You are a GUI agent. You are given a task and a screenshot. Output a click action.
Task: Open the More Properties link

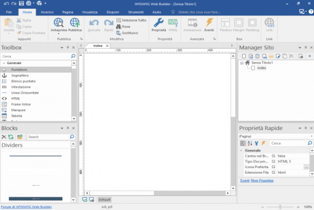[262, 181]
